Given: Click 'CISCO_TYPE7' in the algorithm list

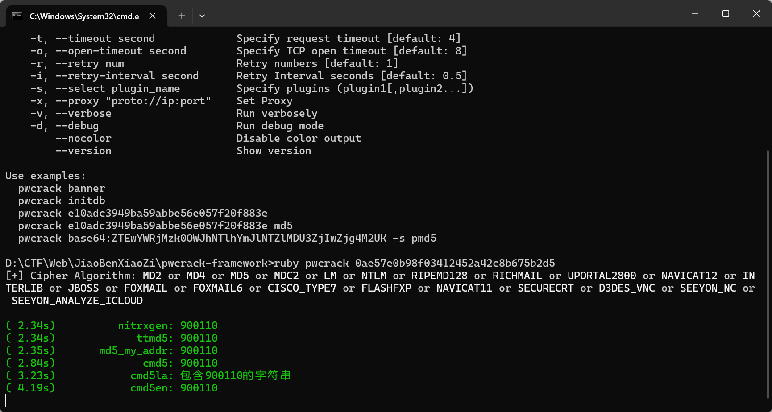Looking at the screenshot, I should click(302, 288).
